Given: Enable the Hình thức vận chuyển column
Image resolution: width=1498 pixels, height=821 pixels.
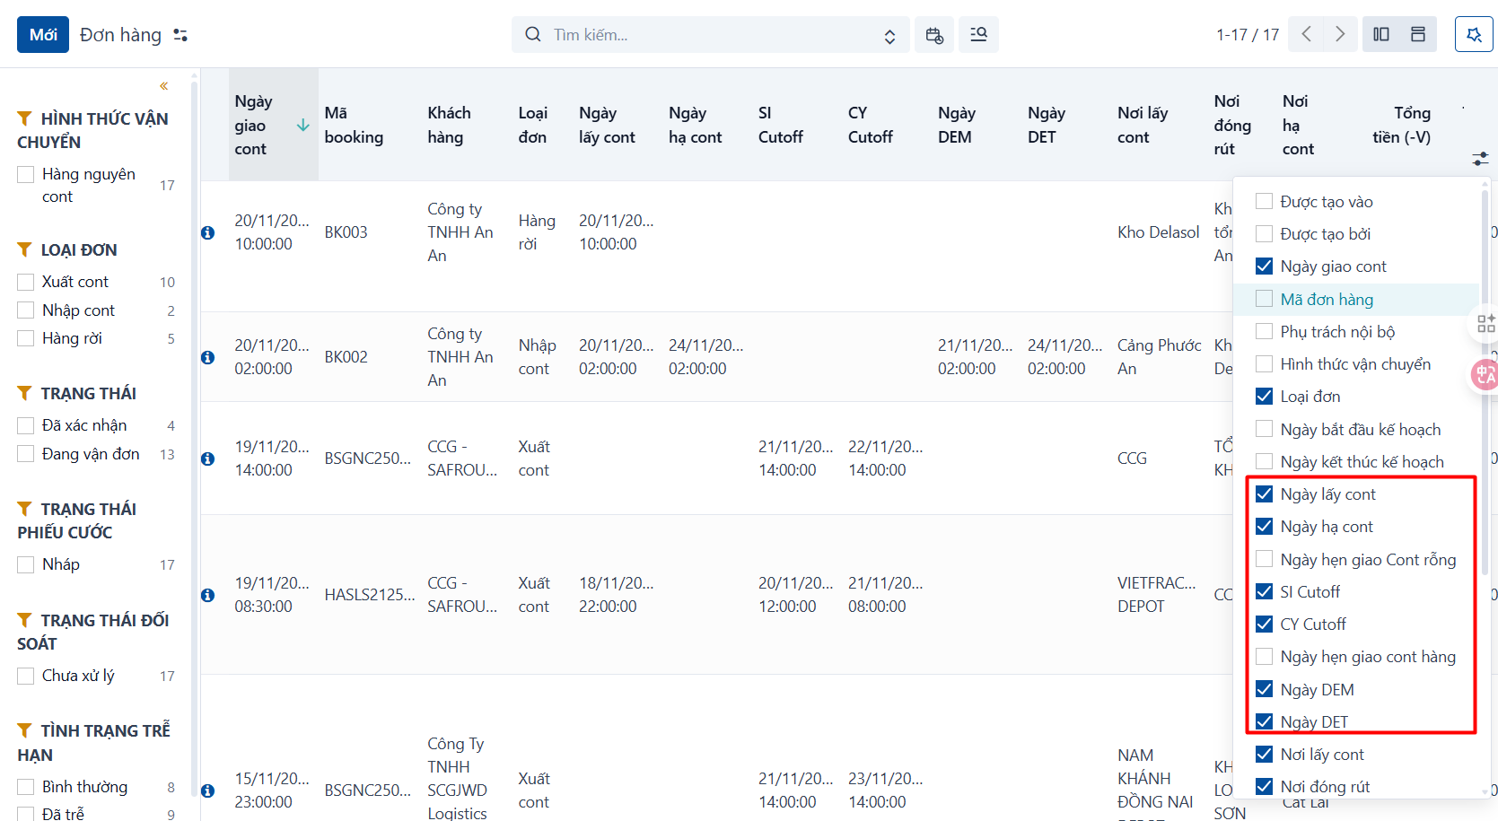Looking at the screenshot, I should [1264, 364].
